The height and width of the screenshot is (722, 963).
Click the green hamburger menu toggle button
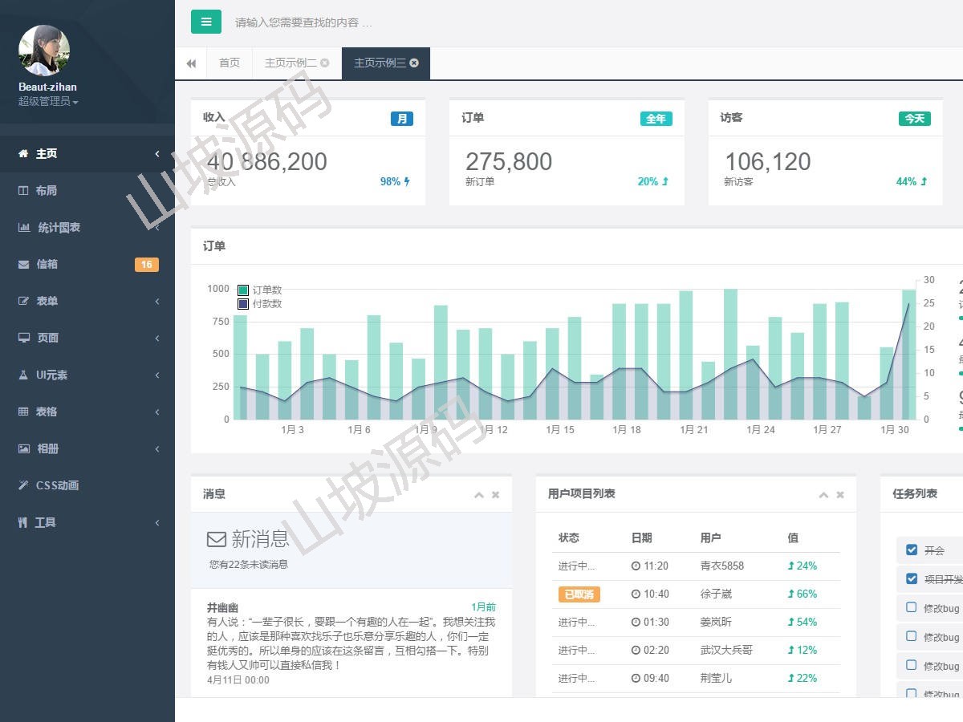pos(205,22)
